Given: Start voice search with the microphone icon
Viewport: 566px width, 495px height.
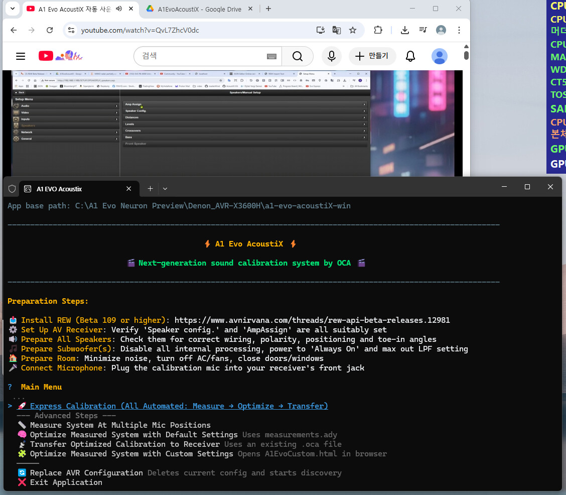Looking at the screenshot, I should click(332, 56).
